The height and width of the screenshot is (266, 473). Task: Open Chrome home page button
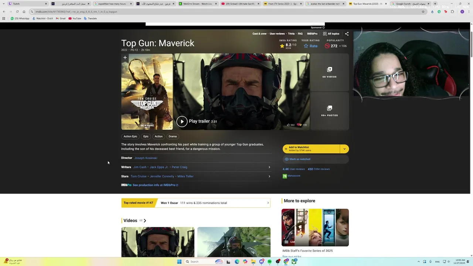coord(24,11)
